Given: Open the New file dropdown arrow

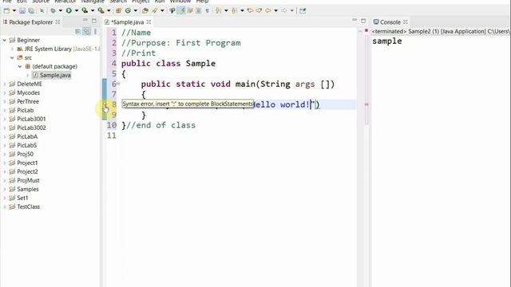Looking at the screenshot, I should click(x=14, y=10).
